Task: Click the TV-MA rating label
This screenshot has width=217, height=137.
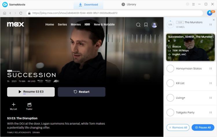Action: pyautogui.click(x=22, y=81)
